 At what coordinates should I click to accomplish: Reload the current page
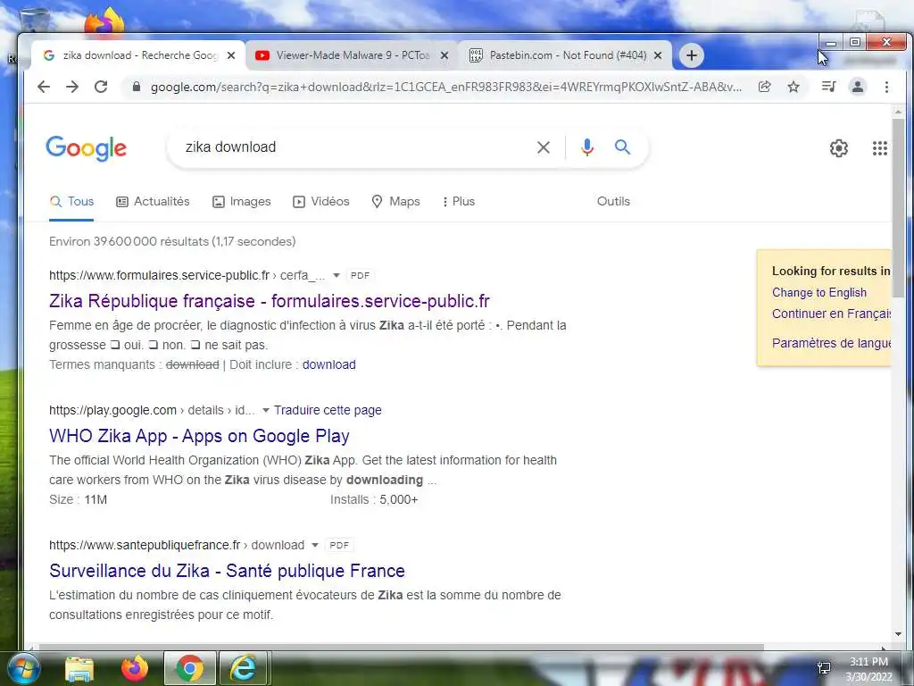(101, 87)
